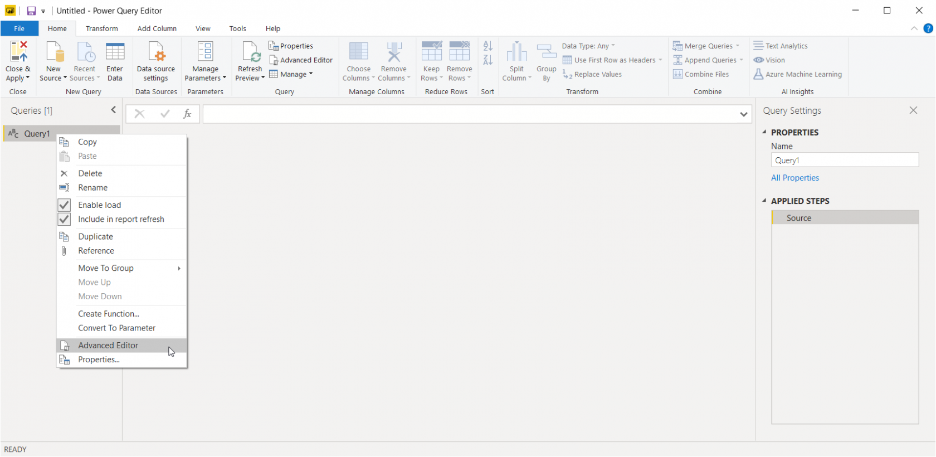The height and width of the screenshot is (457, 936).
Task: Cancel formula with the X icon
Action: 139,114
